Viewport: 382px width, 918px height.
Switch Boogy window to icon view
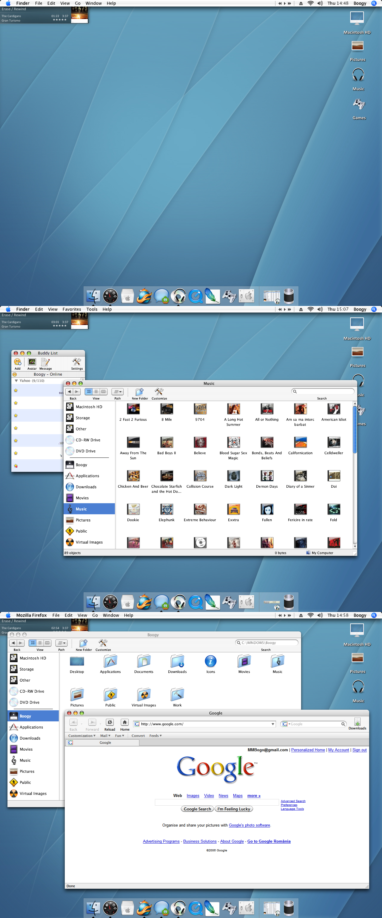point(33,643)
